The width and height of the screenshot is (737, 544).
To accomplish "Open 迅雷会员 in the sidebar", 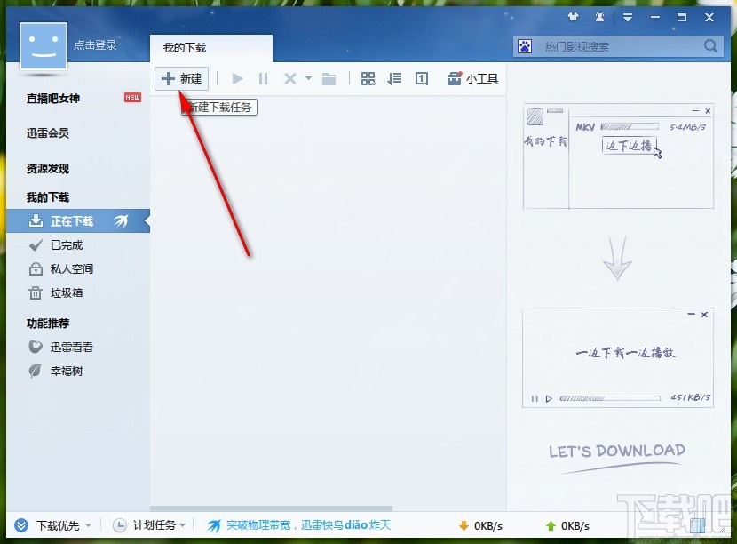I will pyautogui.click(x=48, y=133).
